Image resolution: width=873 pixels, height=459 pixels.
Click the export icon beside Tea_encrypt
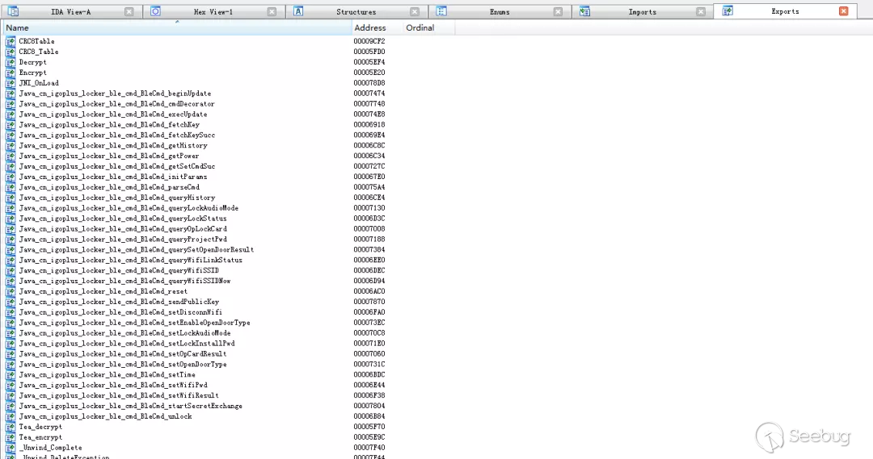pos(10,437)
